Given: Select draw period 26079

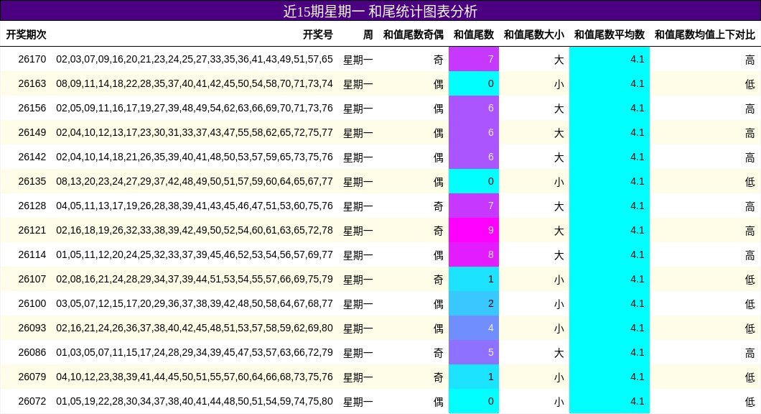Looking at the screenshot, I should coord(32,377).
